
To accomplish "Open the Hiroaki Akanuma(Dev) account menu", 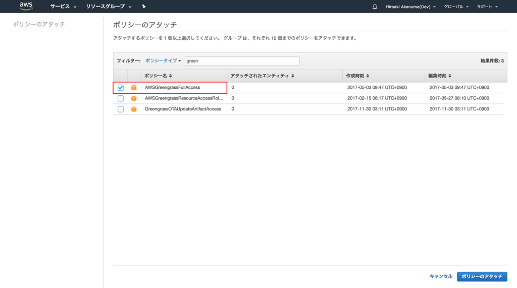I will point(410,7).
